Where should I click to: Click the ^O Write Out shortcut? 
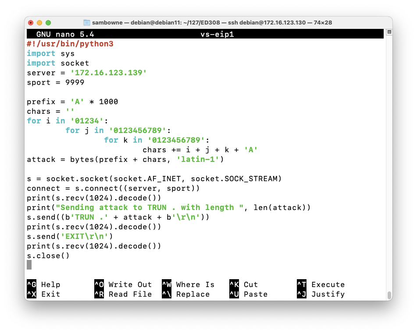123,284
